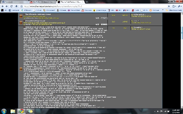The image size is (183, 114).
Task: Expand the bookmarks overflow chevron
Action: [163, 10]
